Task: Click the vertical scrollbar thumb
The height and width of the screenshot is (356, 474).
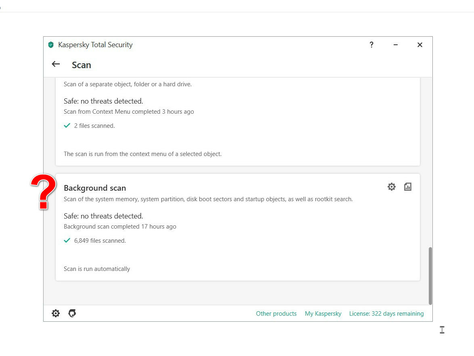Action: (x=430, y=276)
